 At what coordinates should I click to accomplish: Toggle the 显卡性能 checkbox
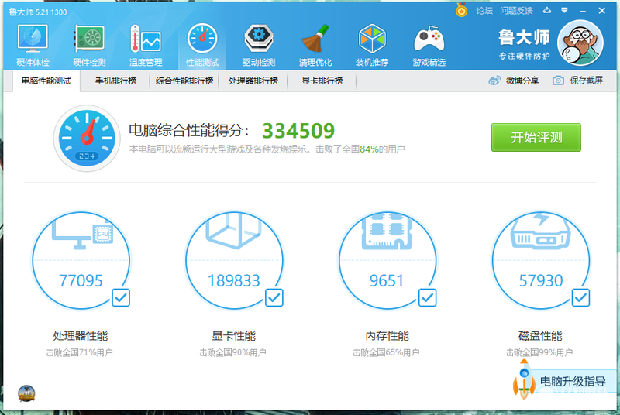[x=274, y=297]
